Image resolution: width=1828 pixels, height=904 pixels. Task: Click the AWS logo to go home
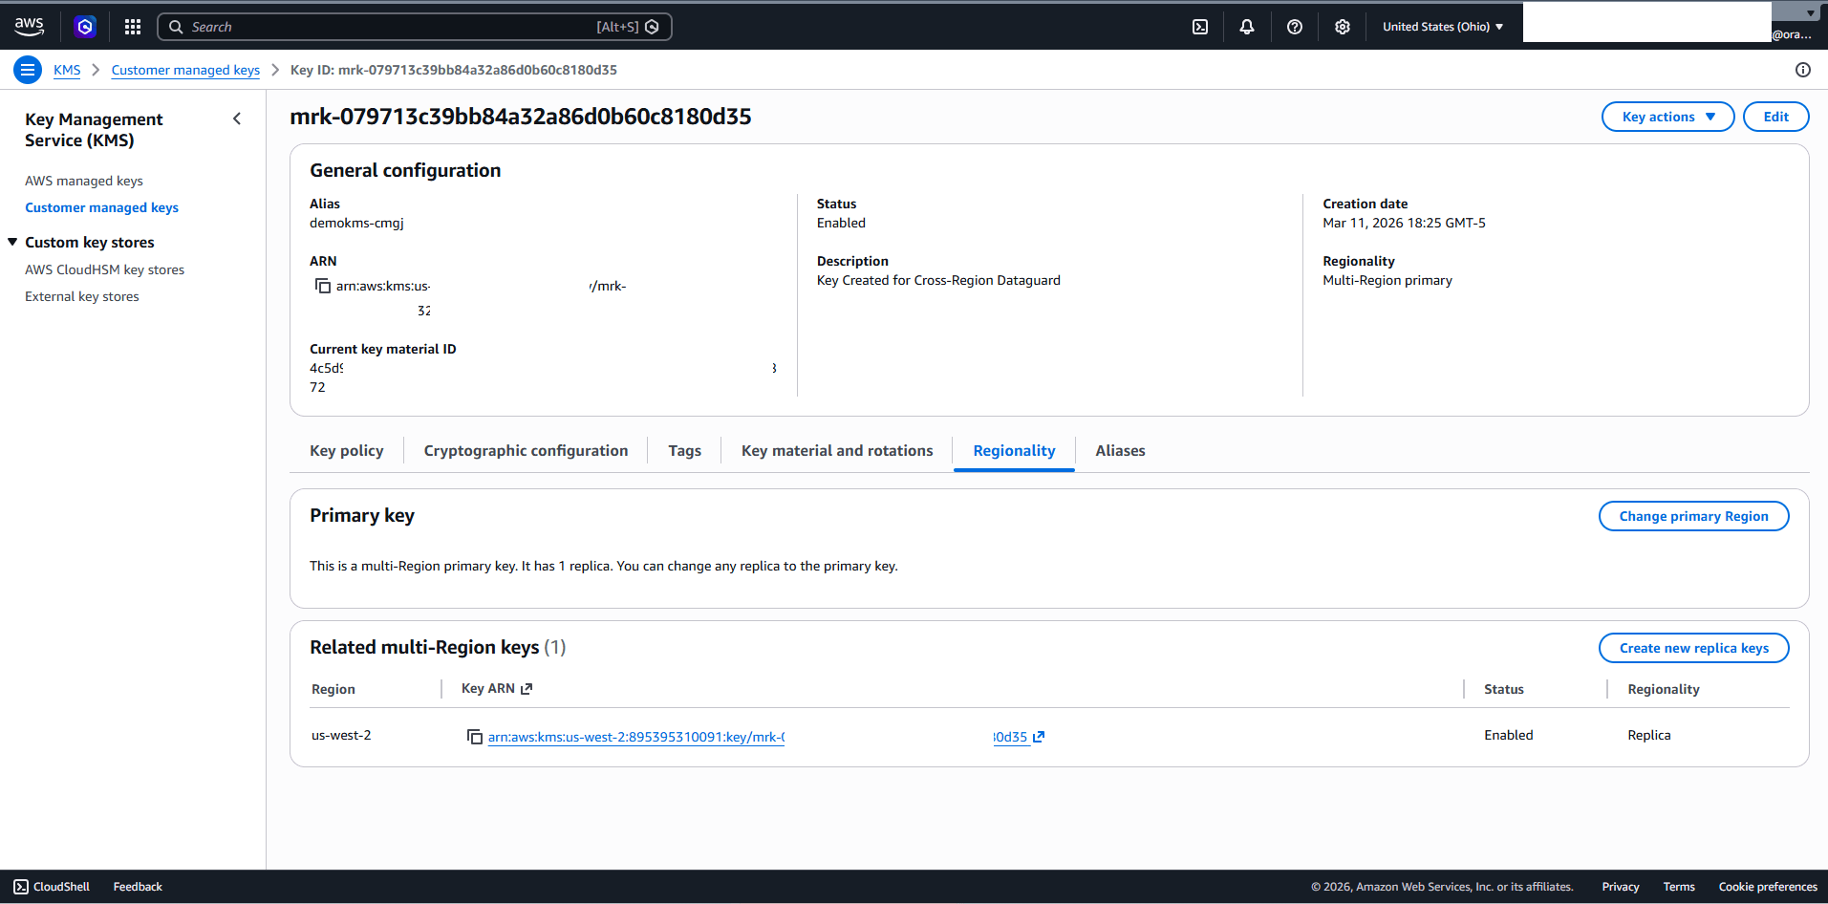[29, 26]
